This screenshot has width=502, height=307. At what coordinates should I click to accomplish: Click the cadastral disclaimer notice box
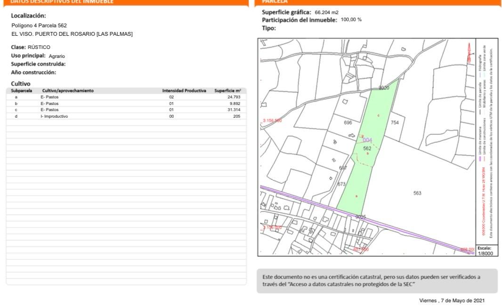click(x=377, y=281)
